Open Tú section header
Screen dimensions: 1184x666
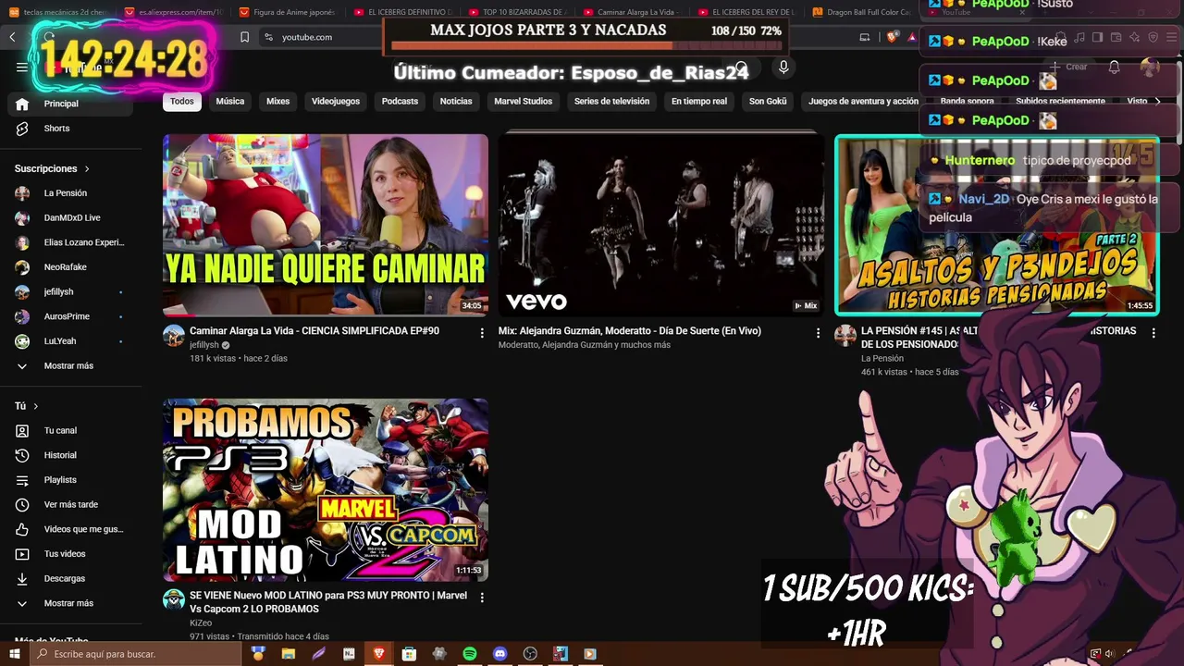point(27,406)
